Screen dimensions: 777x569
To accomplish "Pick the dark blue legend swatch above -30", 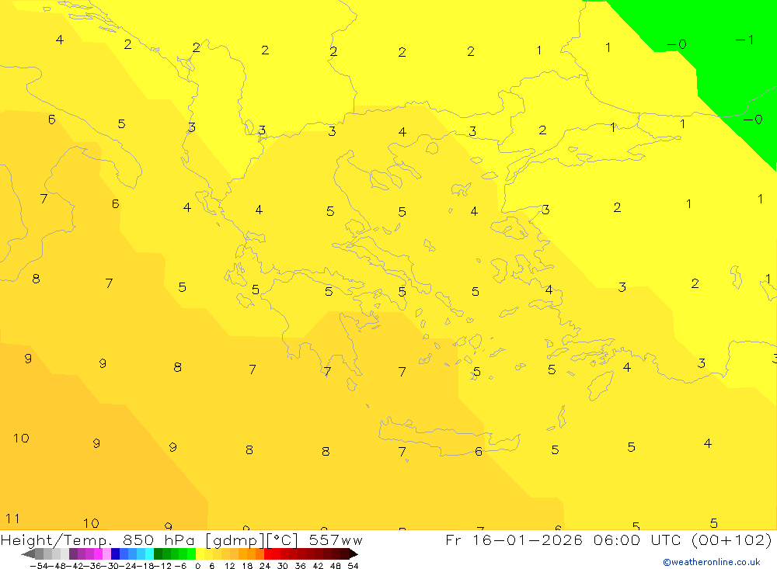I will pyautogui.click(x=115, y=554).
